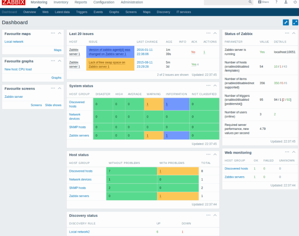Collapse the Favourite maps widget
This screenshot has width=299, height=236.
click(x=59, y=33)
